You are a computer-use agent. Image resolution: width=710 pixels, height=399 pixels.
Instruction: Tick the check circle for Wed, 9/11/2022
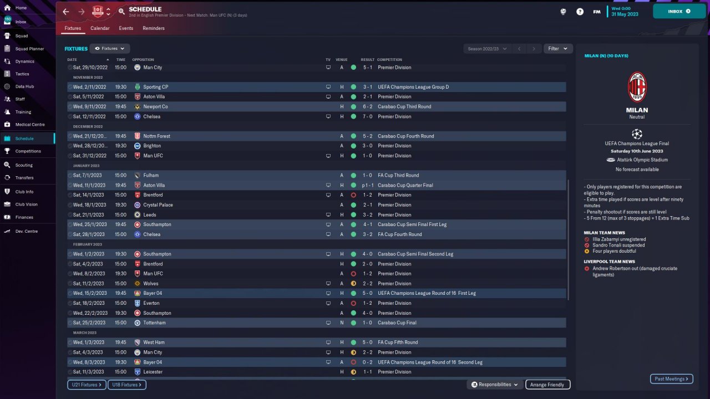pyautogui.click(x=70, y=106)
